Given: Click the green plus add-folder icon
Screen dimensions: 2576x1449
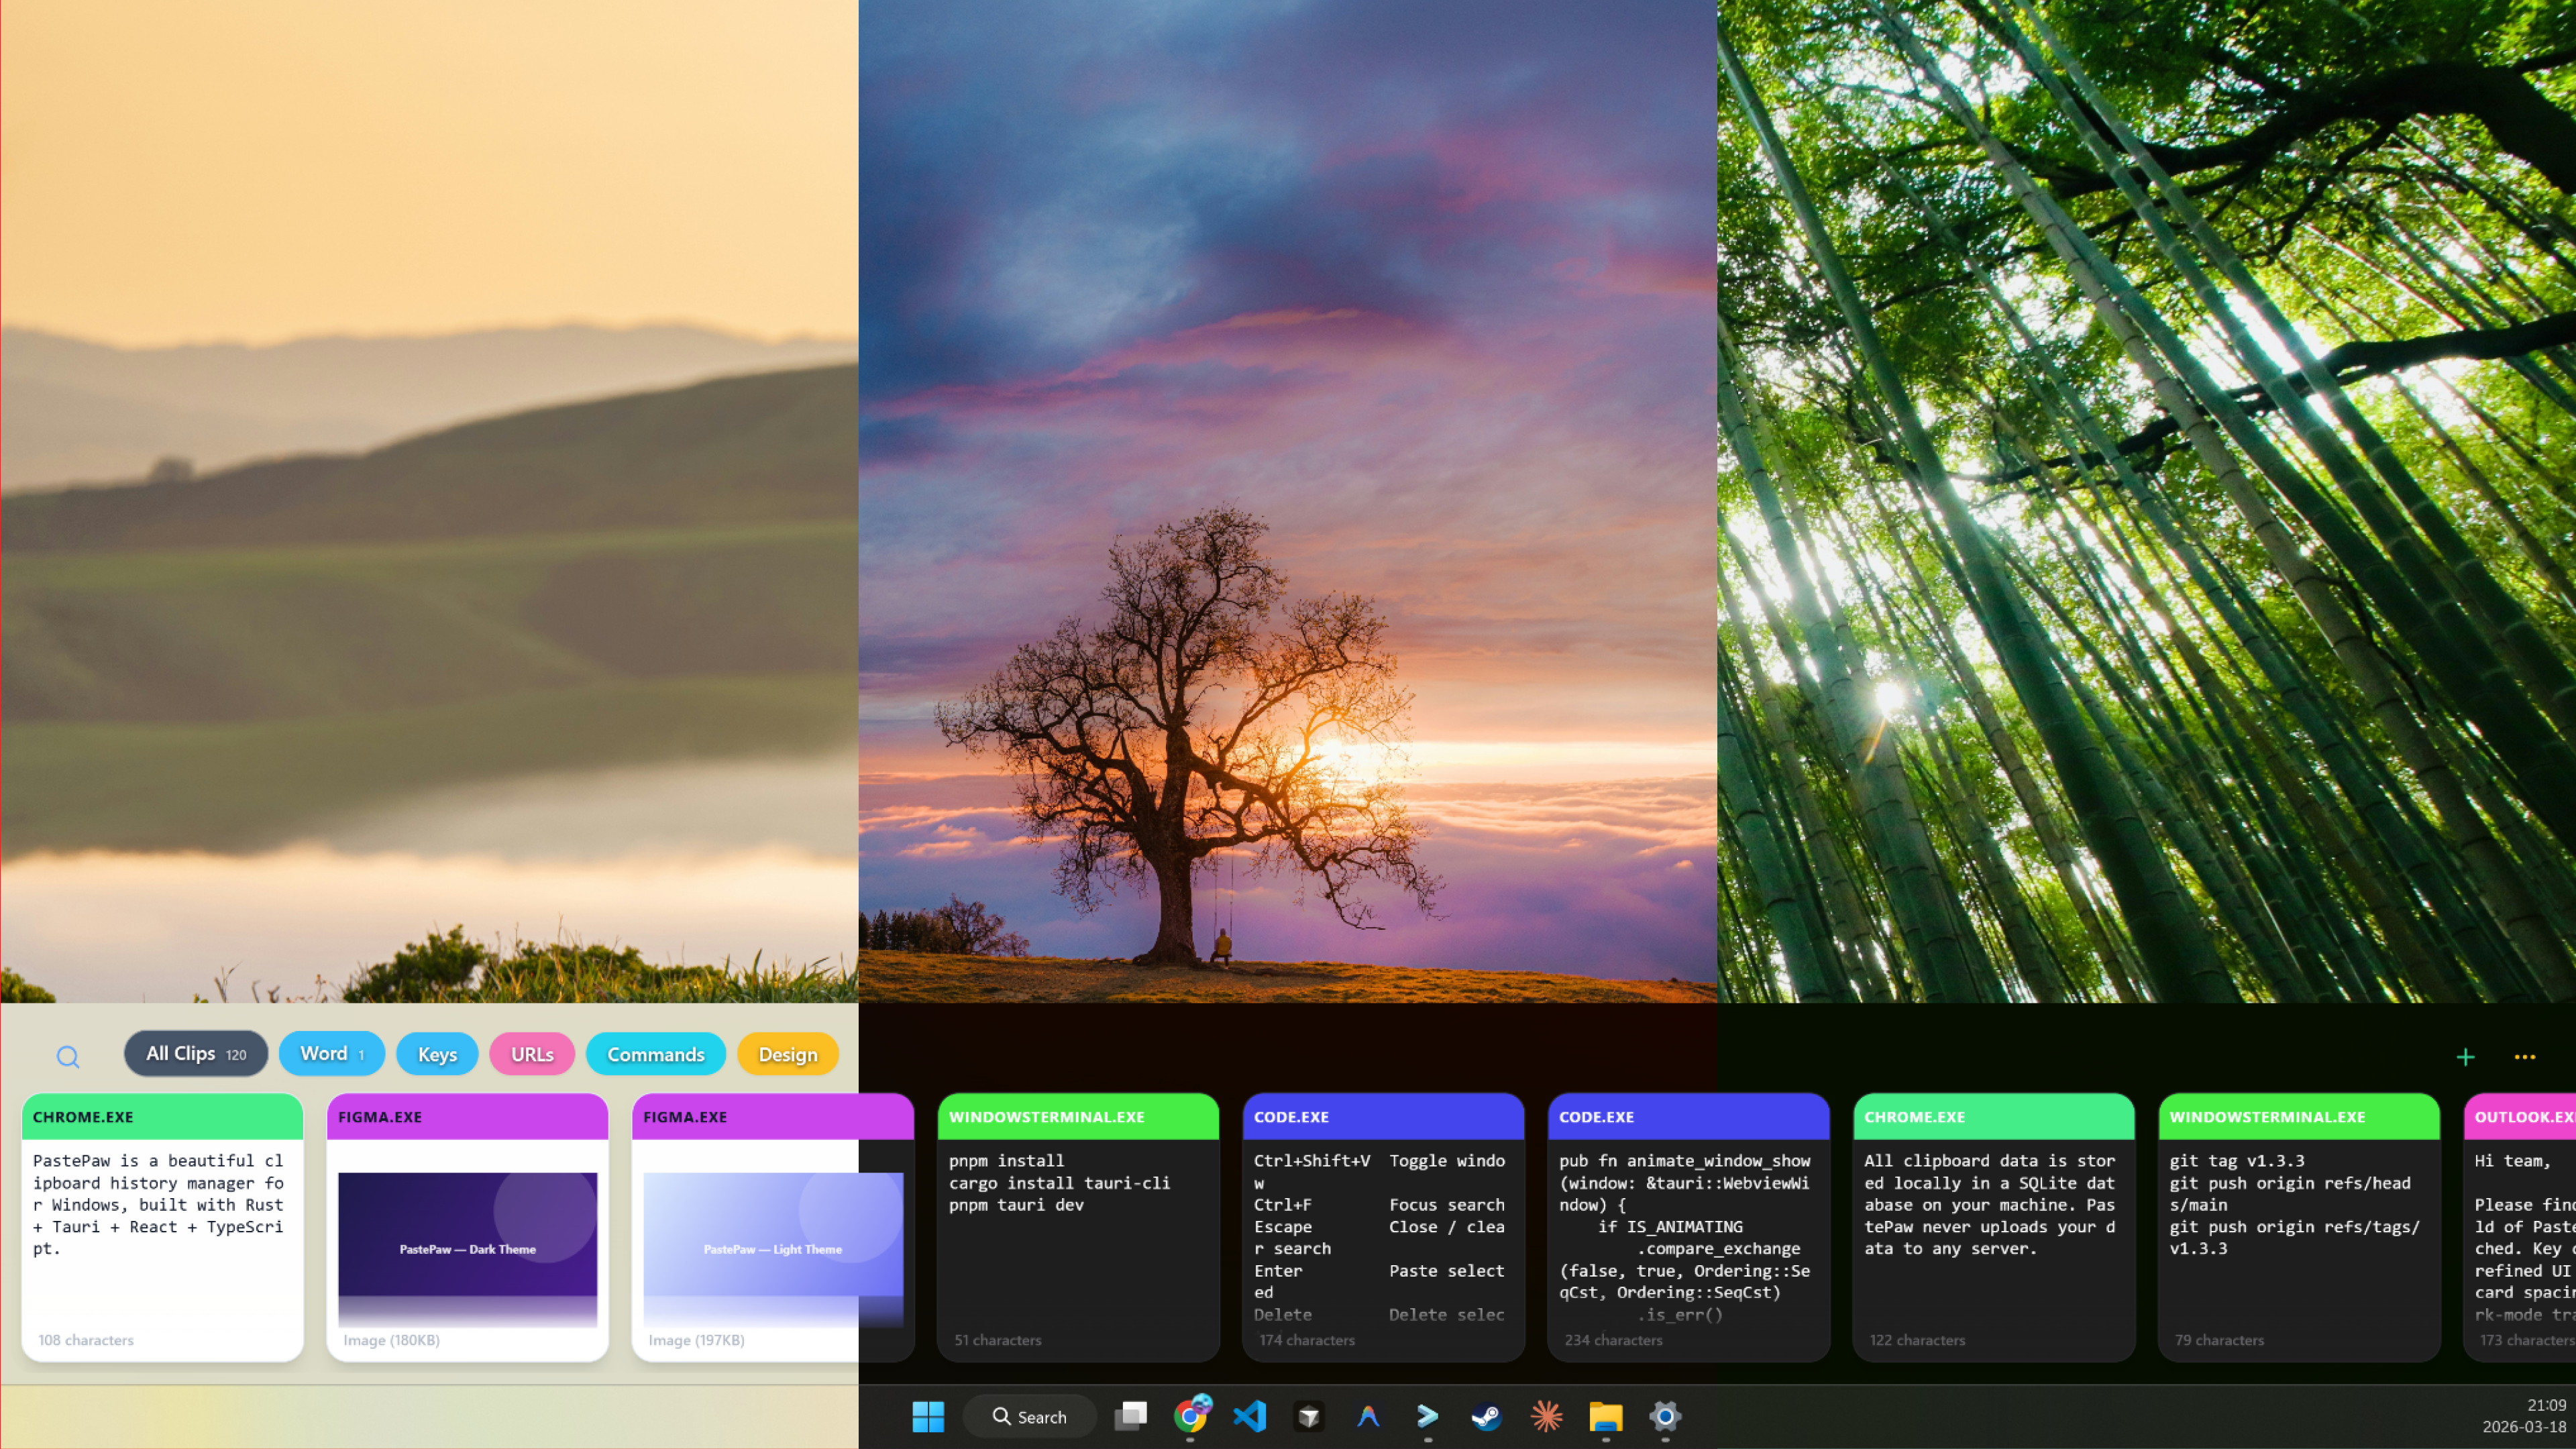Looking at the screenshot, I should (x=2465, y=1057).
